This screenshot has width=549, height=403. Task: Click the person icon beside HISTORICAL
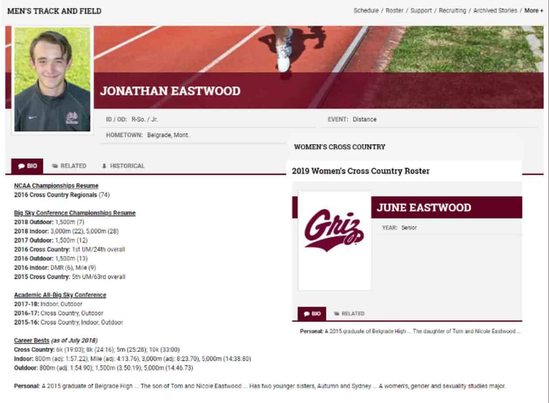[104, 166]
